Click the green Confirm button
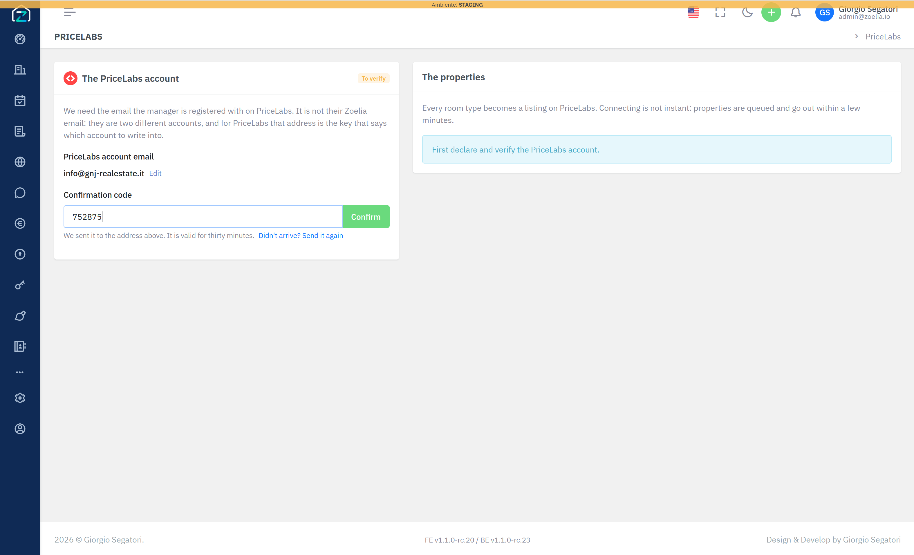This screenshot has width=914, height=555. [366, 217]
